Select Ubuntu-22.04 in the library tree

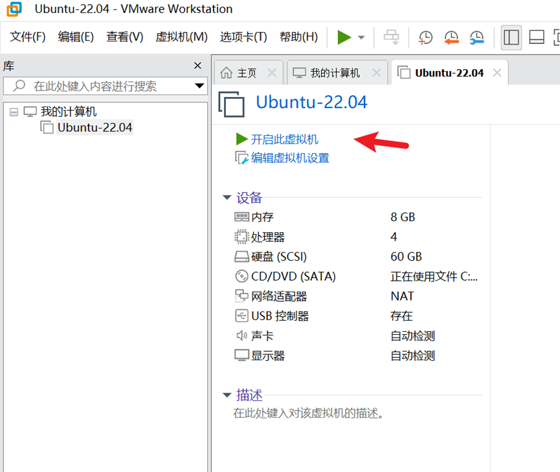pyautogui.click(x=95, y=127)
